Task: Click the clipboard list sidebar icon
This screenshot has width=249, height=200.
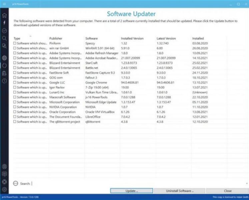Action: coord(4,73)
